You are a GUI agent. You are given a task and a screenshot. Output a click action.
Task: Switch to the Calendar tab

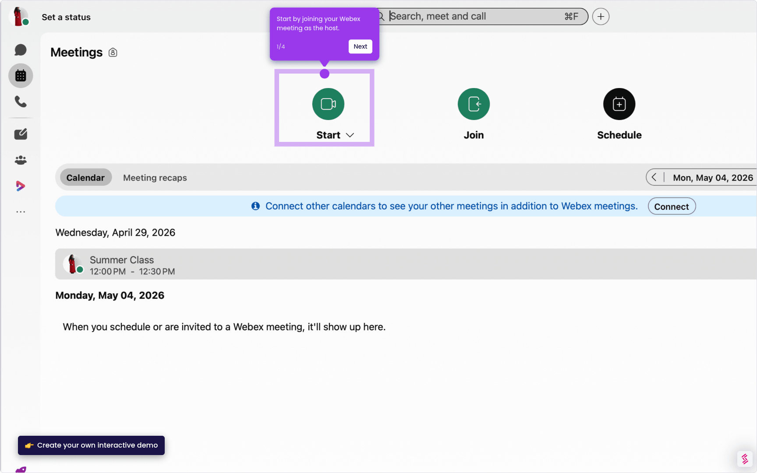tap(85, 178)
